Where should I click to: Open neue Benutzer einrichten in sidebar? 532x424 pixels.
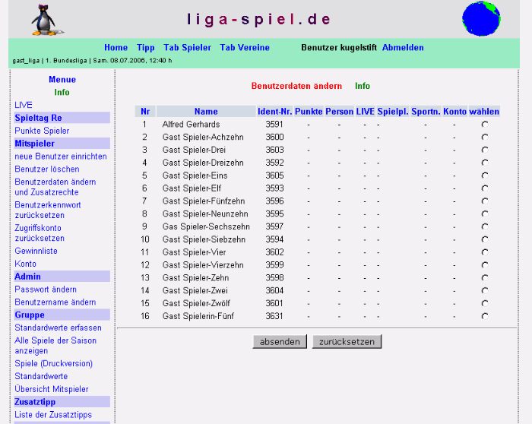(x=61, y=157)
